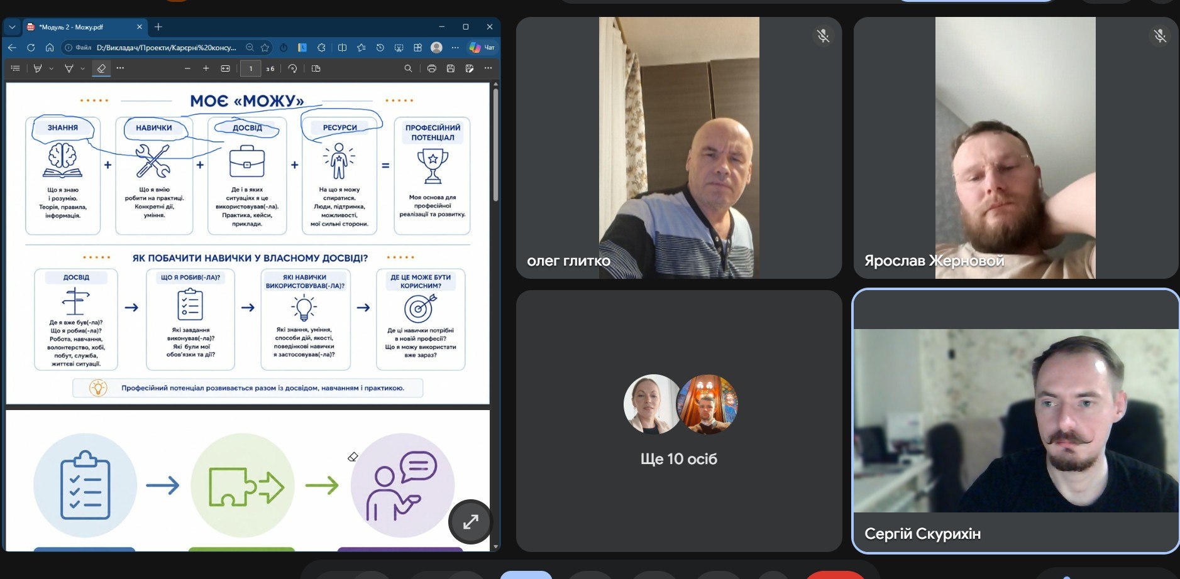This screenshot has height=579, width=1180.
Task: Toggle page view layout
Action: [x=316, y=68]
